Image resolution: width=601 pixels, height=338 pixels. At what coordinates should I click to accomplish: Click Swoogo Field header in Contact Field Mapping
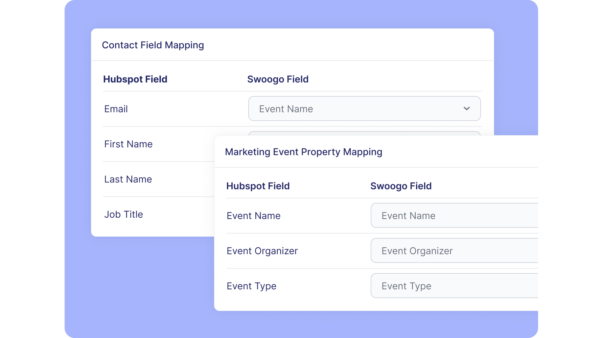pos(278,79)
